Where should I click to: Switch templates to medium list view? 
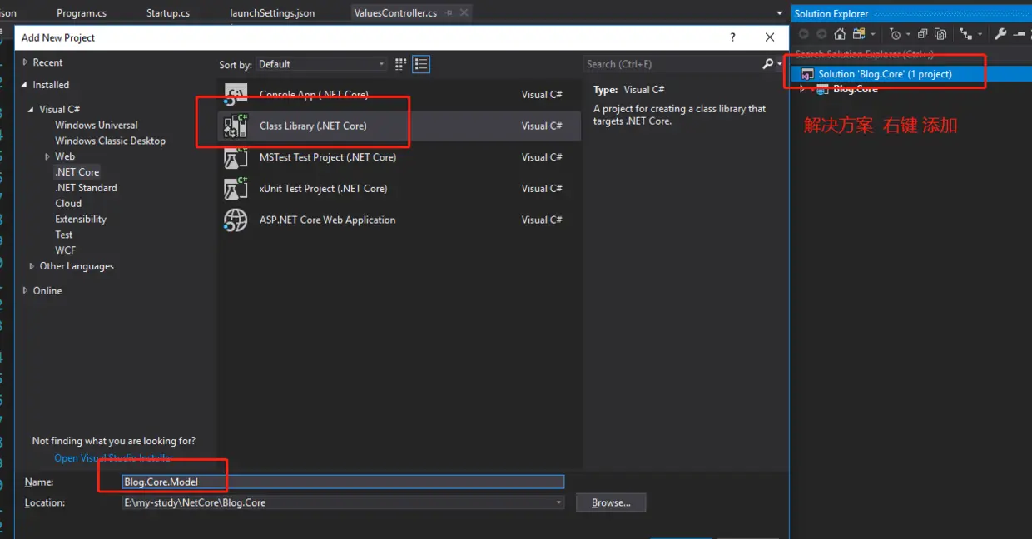(421, 64)
